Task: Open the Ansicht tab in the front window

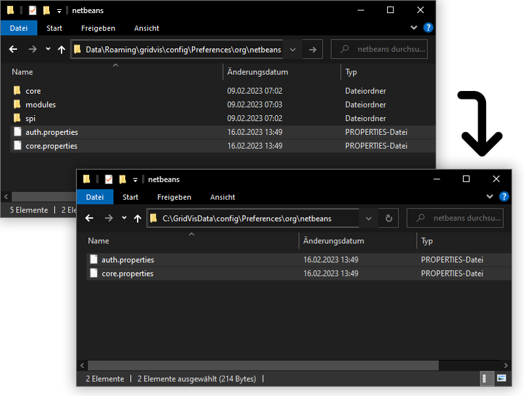Action: click(223, 197)
